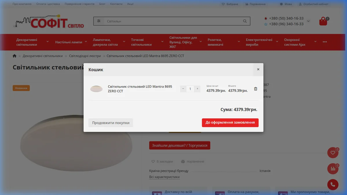The image size is (347, 195).
Task: Close the Кошик popup
Action: 258,69
